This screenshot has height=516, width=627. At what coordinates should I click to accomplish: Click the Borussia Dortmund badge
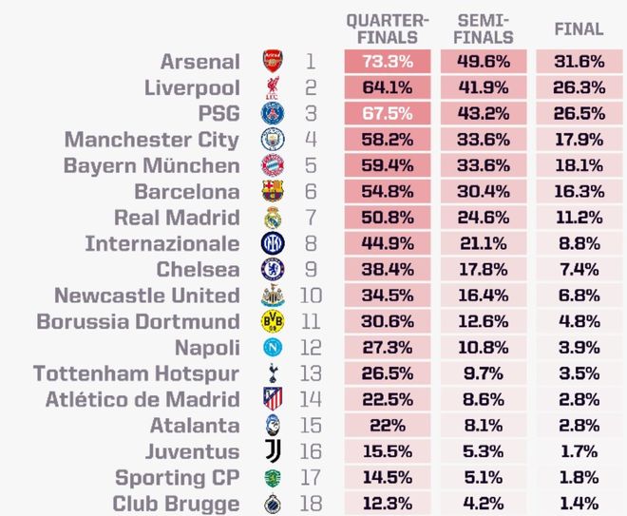(273, 321)
